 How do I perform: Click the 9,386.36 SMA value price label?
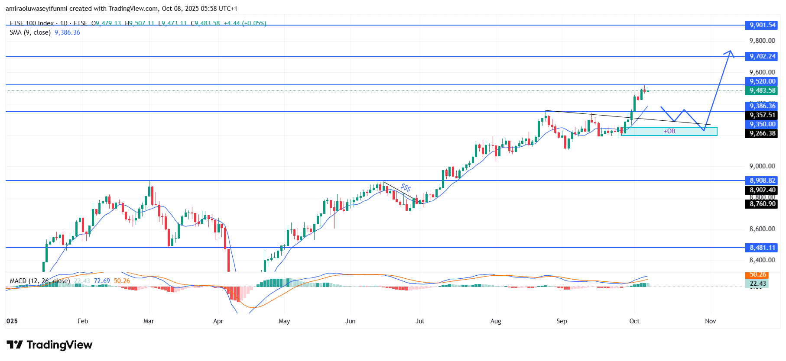click(x=762, y=106)
